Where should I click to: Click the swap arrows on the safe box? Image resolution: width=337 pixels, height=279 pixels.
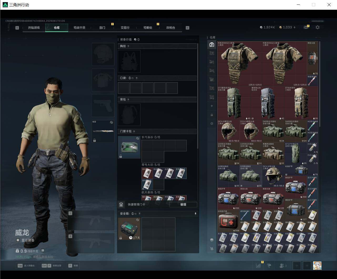[137, 220]
